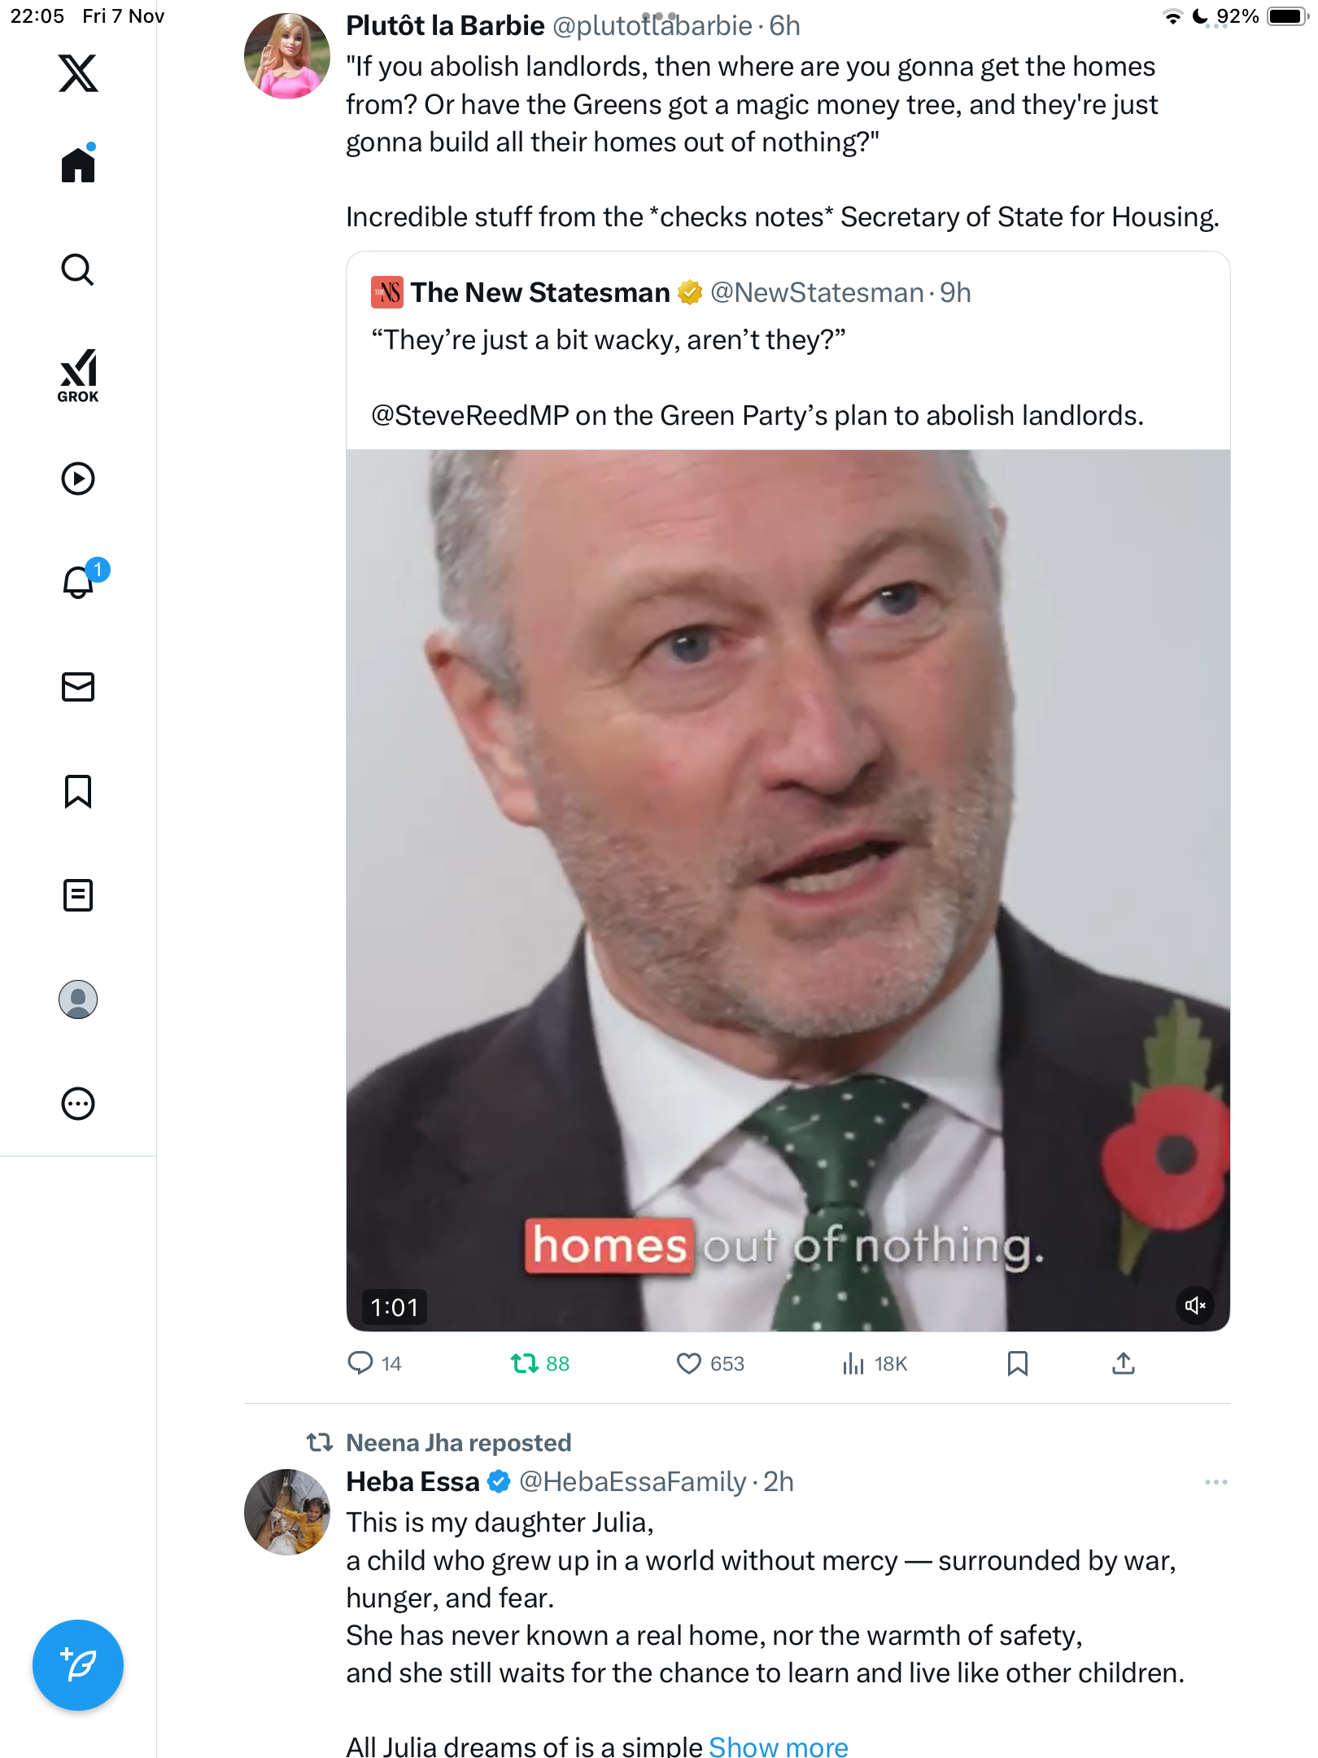Unmute the video with speaker icon
The image size is (1318, 1758).
1194,1305
